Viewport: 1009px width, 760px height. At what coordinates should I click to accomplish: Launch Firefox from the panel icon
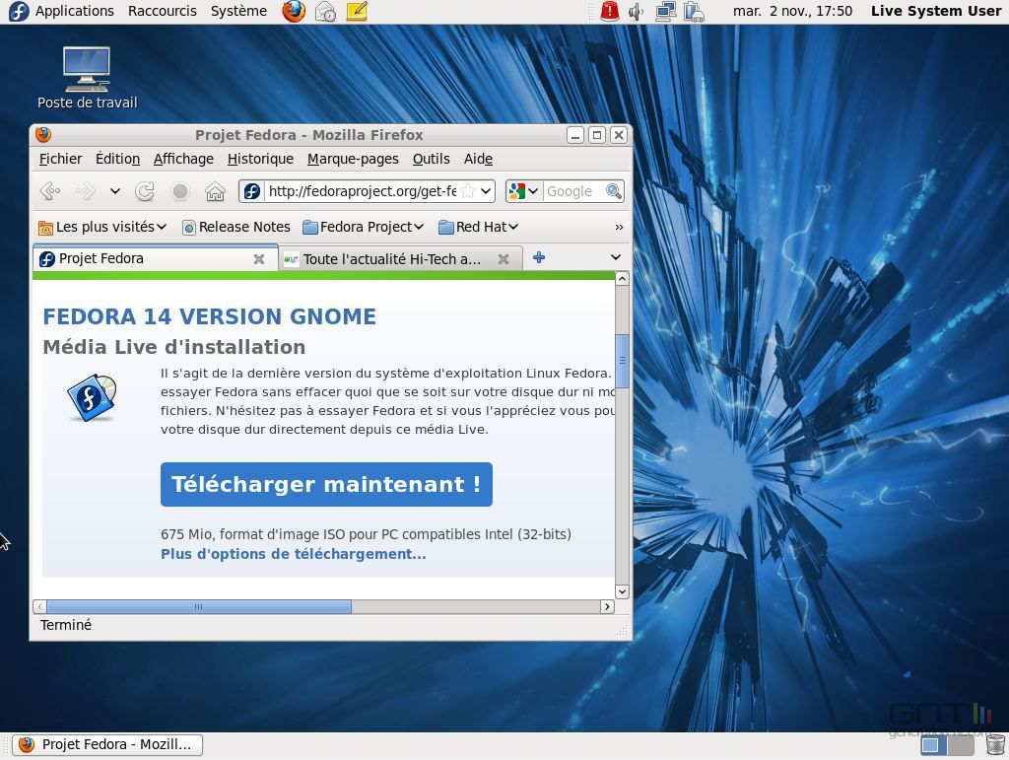[294, 11]
